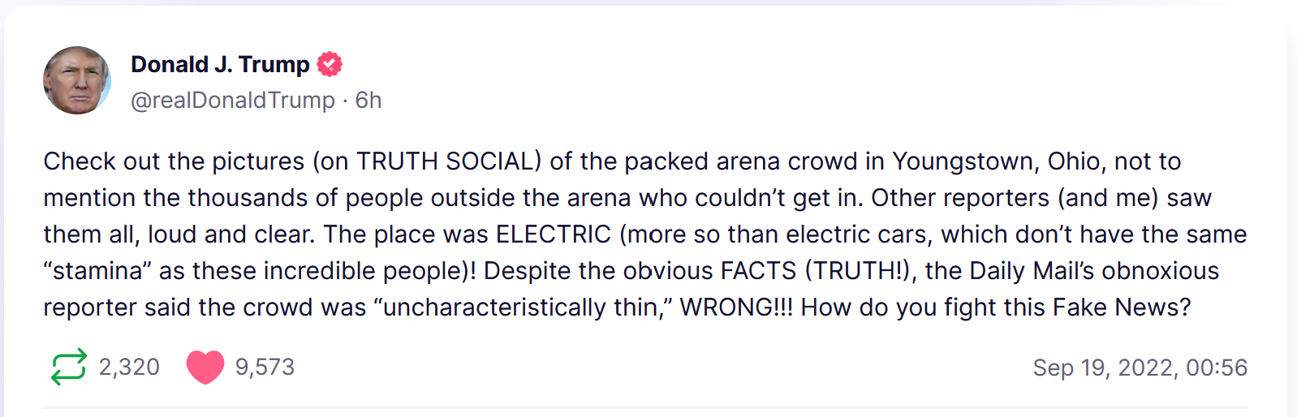Click the 9,573 likes count

click(265, 367)
